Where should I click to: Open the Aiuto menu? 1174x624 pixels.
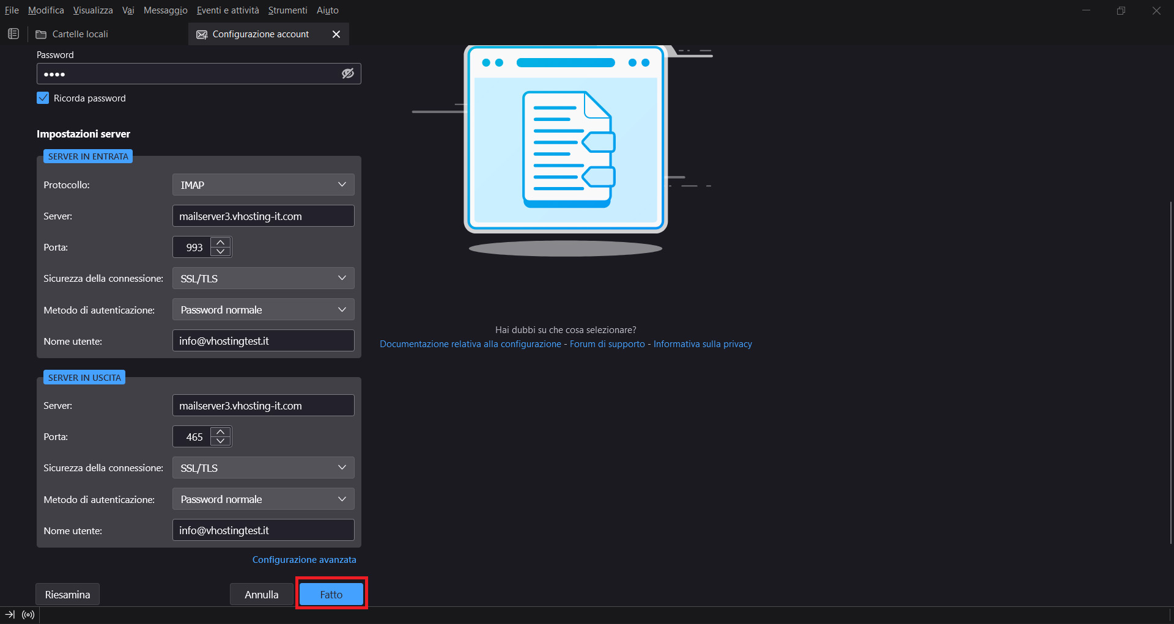point(328,10)
